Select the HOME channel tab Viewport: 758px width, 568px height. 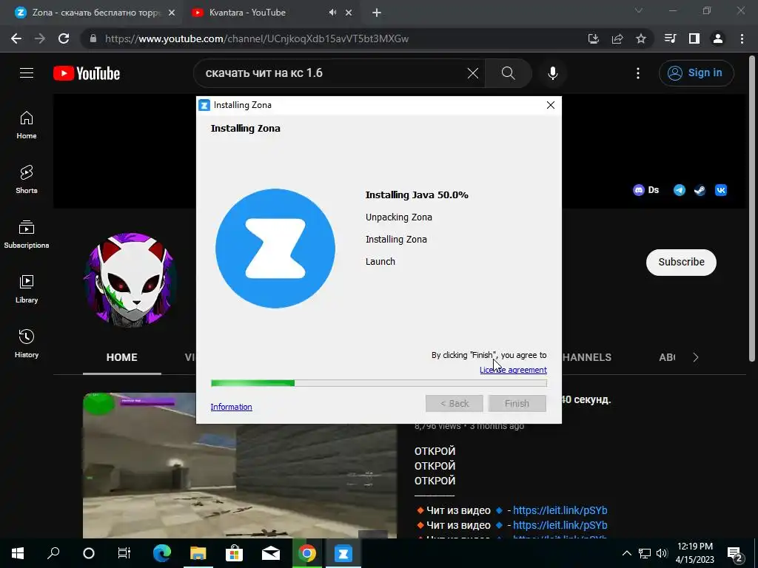coord(122,357)
